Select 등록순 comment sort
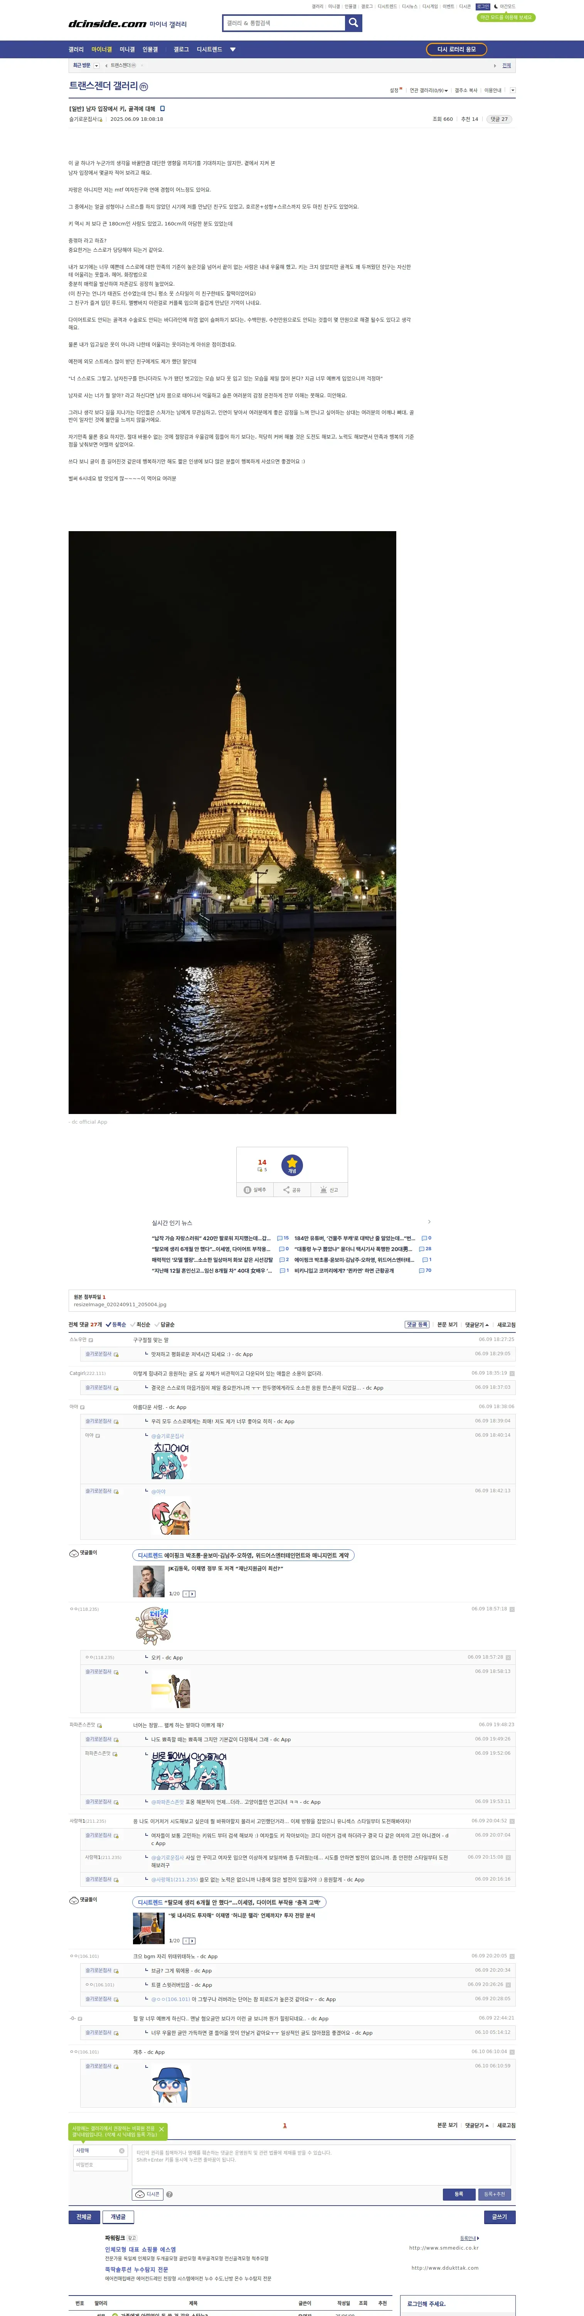584x2316 pixels. 116,1324
